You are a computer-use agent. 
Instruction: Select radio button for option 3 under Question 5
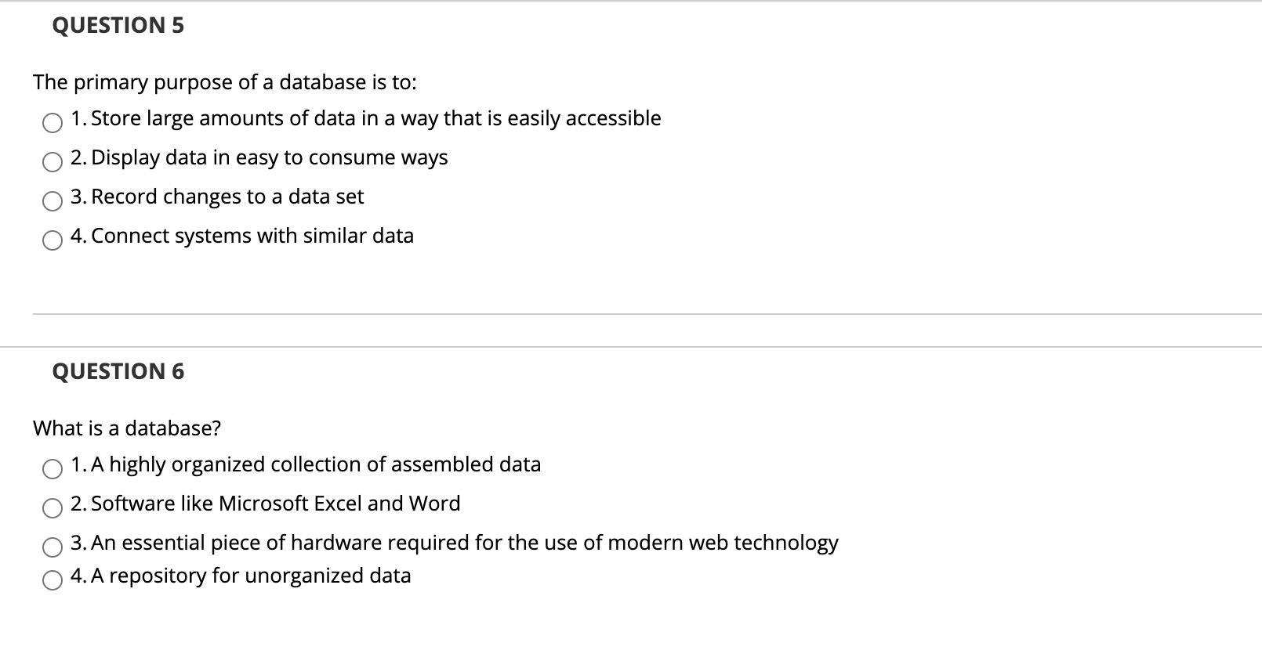(52, 202)
